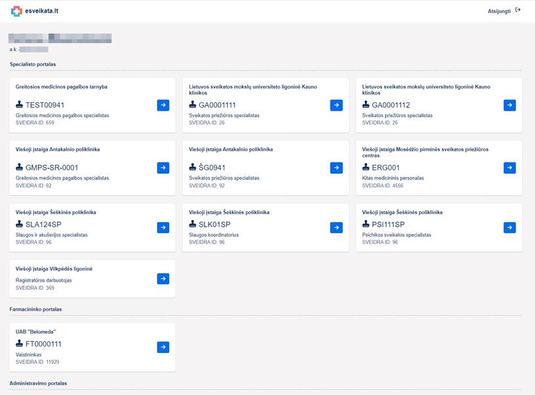Click arrow button for GMPS-SR-0001

point(163,168)
